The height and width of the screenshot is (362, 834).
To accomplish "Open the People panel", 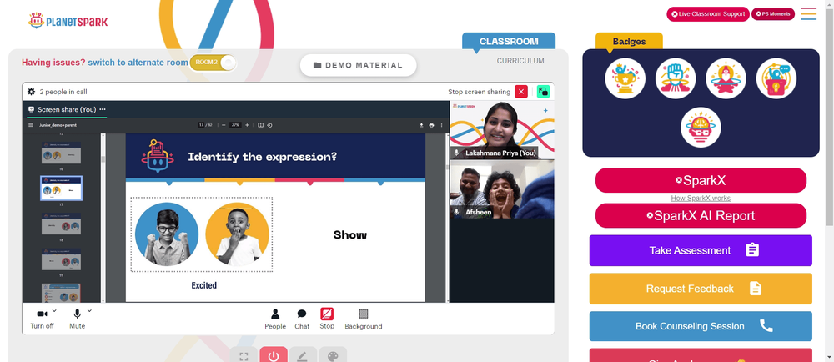I will [275, 319].
